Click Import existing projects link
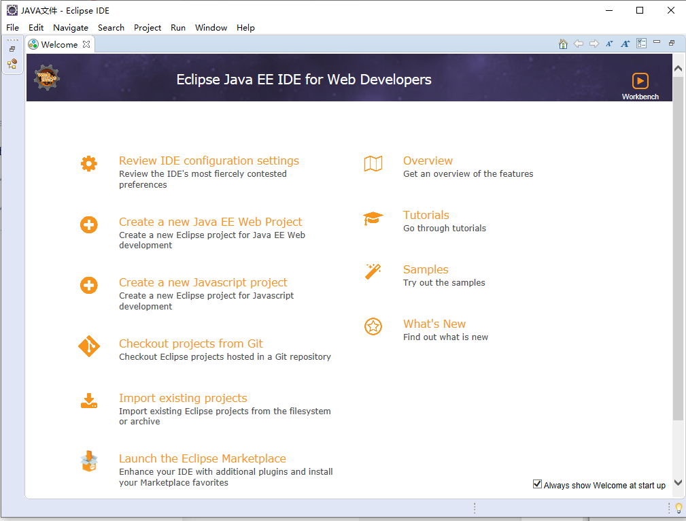Viewport: 686px width, 521px height. pos(183,398)
